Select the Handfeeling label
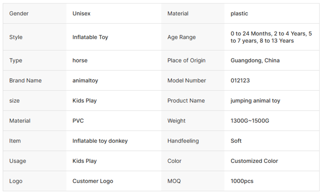The width and height of the screenshot is (322, 194). coord(183,141)
